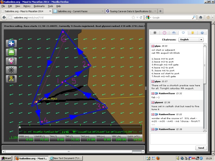
Task: Close the Maui to Mazatlan tab
Action: click(50, 11)
